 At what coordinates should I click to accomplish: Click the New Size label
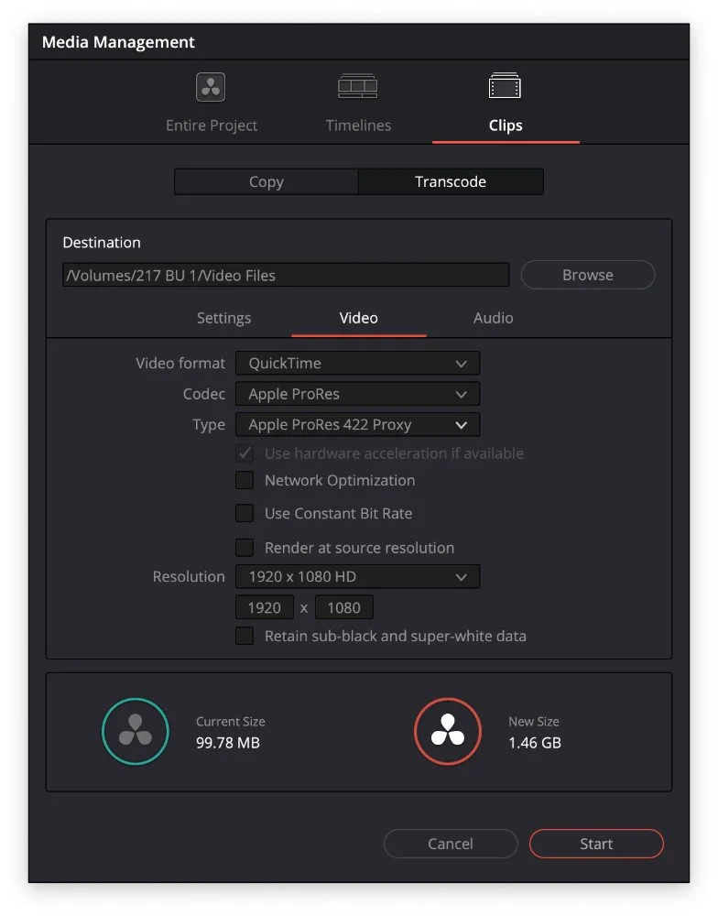(534, 722)
